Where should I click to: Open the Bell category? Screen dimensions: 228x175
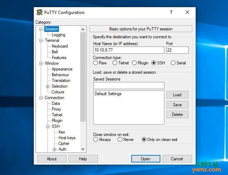(55, 52)
